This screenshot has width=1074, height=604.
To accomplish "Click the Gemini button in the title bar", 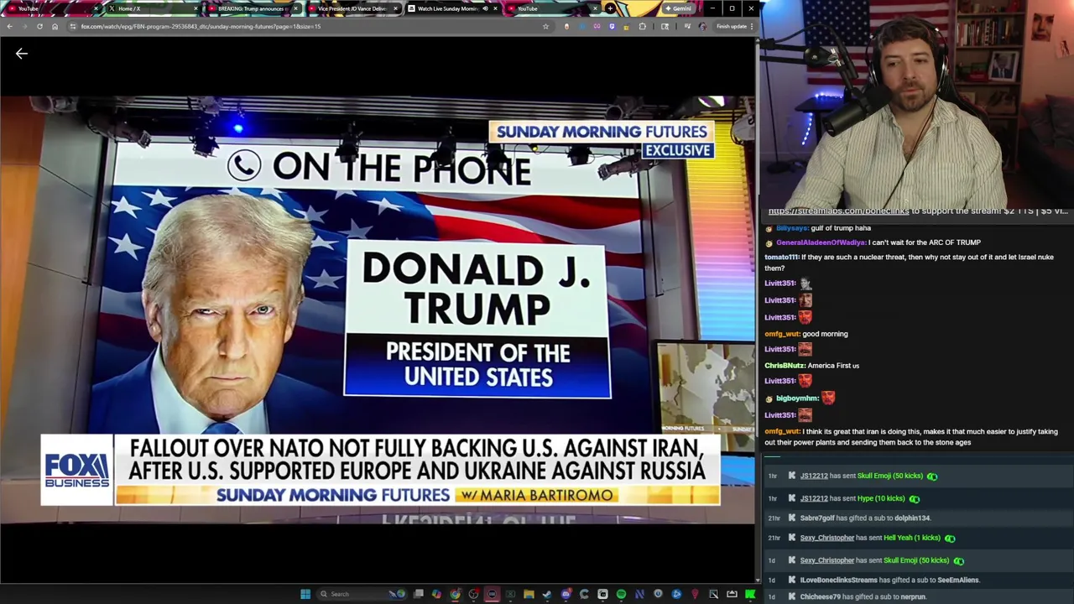I will click(x=679, y=8).
